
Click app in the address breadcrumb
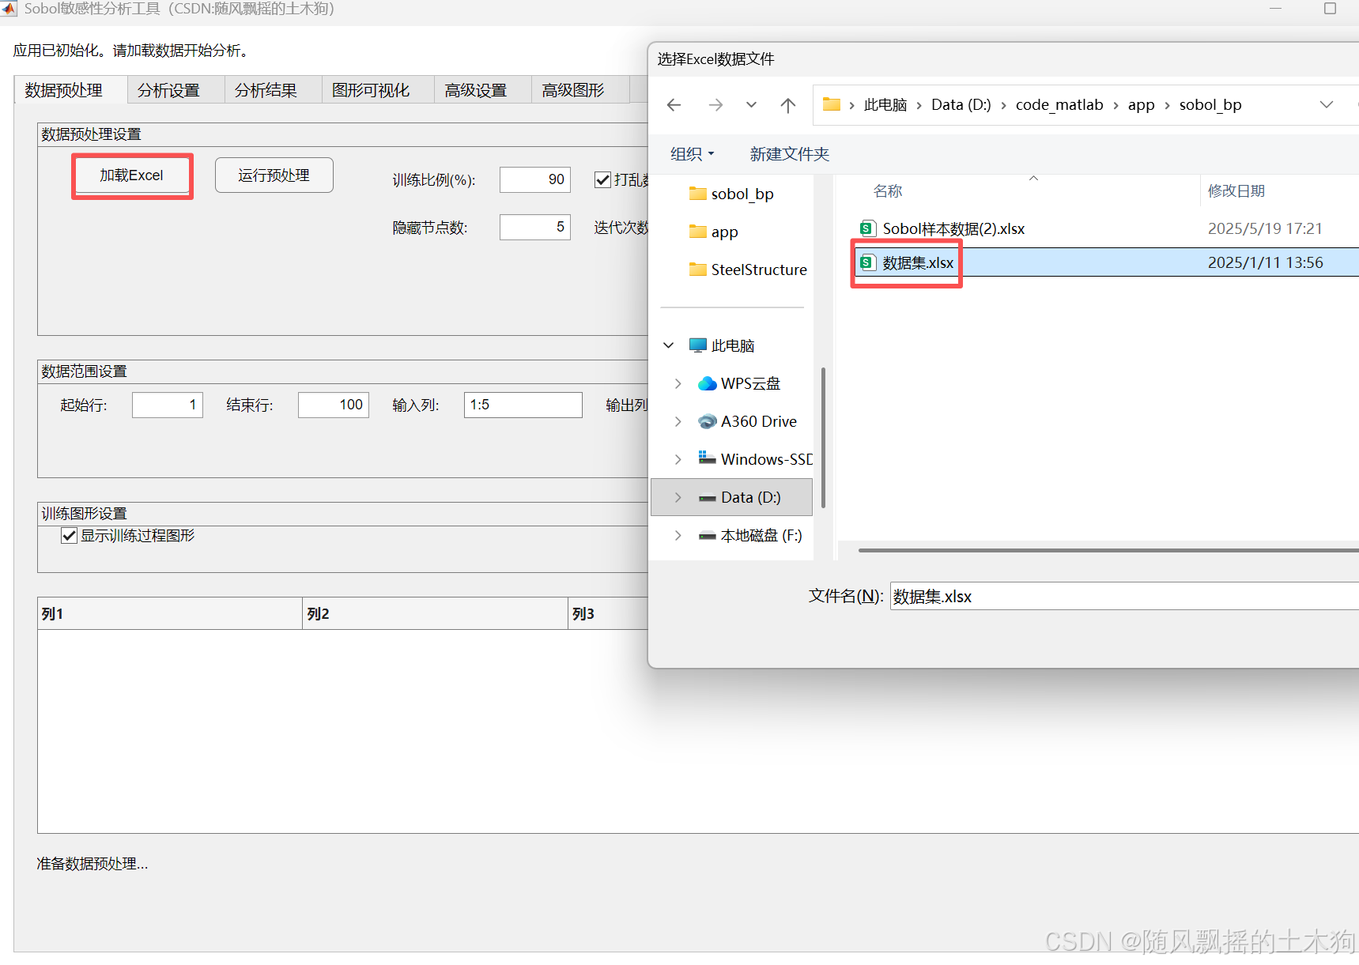[1141, 104]
